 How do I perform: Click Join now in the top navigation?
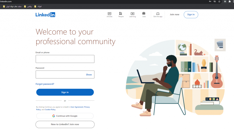(175, 15)
